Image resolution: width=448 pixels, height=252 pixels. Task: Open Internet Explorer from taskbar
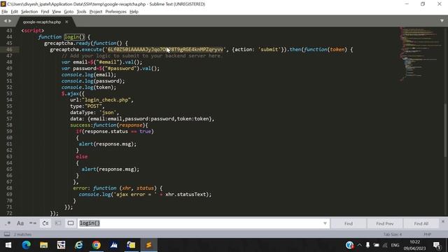tap(79, 245)
